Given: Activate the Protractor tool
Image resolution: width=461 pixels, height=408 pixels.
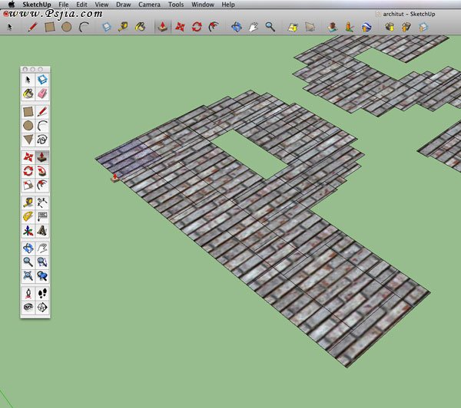Looking at the screenshot, I should (x=28, y=216).
